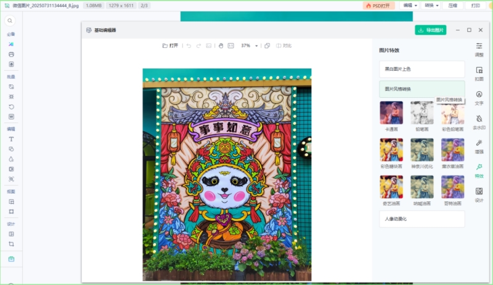Click the 对比 compare button
This screenshot has width=493, height=285.
click(283, 46)
